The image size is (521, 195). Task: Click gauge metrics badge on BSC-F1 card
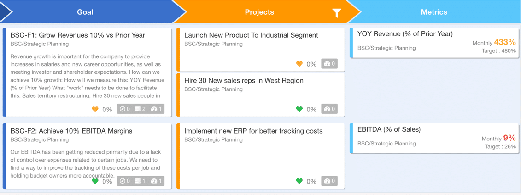point(156,109)
